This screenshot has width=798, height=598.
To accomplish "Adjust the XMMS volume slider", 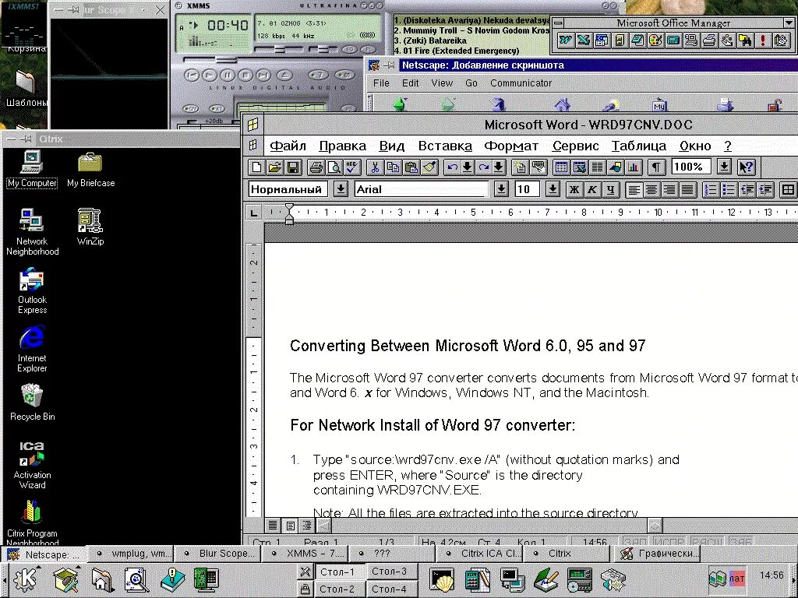I will (x=280, y=49).
